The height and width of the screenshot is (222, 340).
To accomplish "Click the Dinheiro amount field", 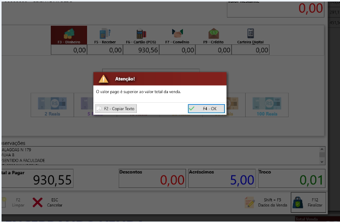I will coord(69,50).
